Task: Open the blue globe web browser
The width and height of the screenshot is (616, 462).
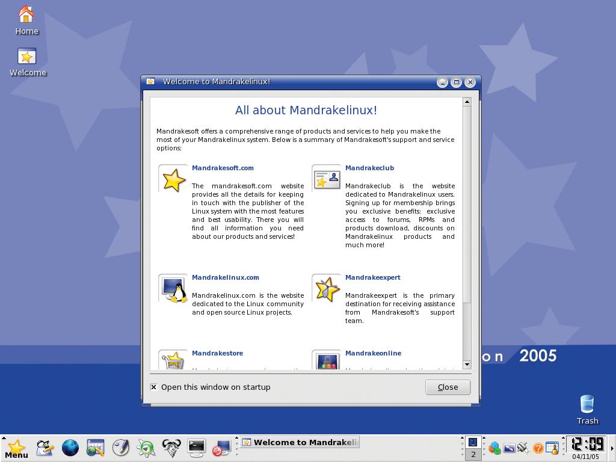Action: (70, 448)
